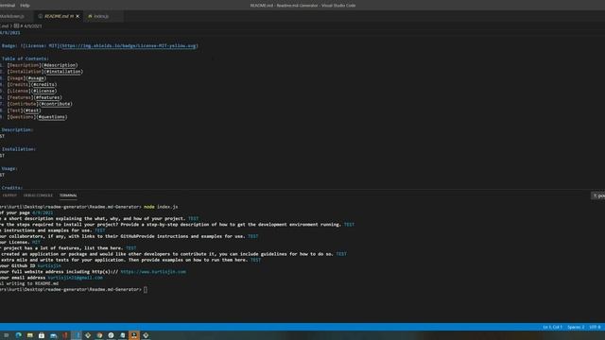Click the kurtisjin.com URL in terminal
The image size is (605, 340).
click(153, 272)
